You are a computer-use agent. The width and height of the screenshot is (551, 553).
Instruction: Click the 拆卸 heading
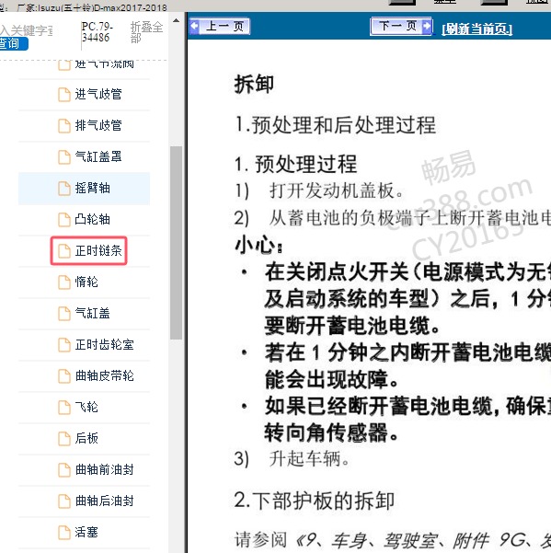[254, 84]
